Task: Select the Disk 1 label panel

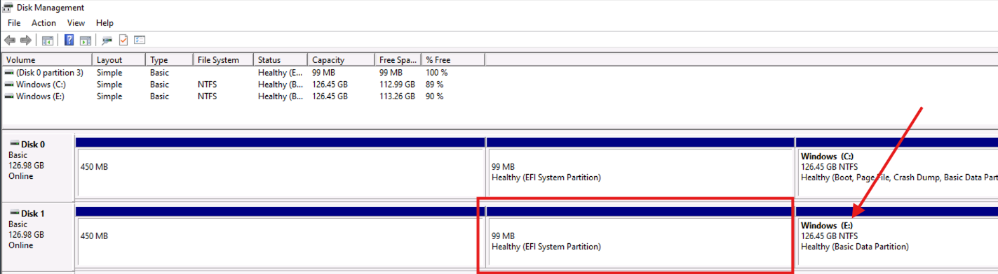Action: coord(38,236)
